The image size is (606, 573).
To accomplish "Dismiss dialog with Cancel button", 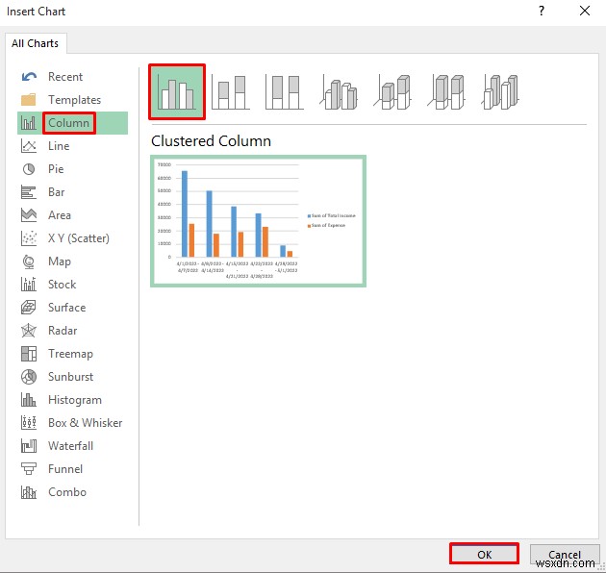I will click(565, 555).
